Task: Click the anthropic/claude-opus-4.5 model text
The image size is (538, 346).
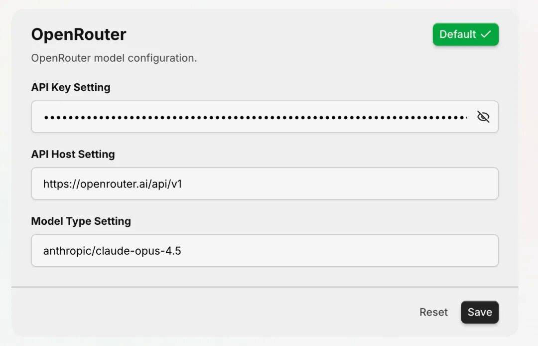Action: [x=112, y=251]
